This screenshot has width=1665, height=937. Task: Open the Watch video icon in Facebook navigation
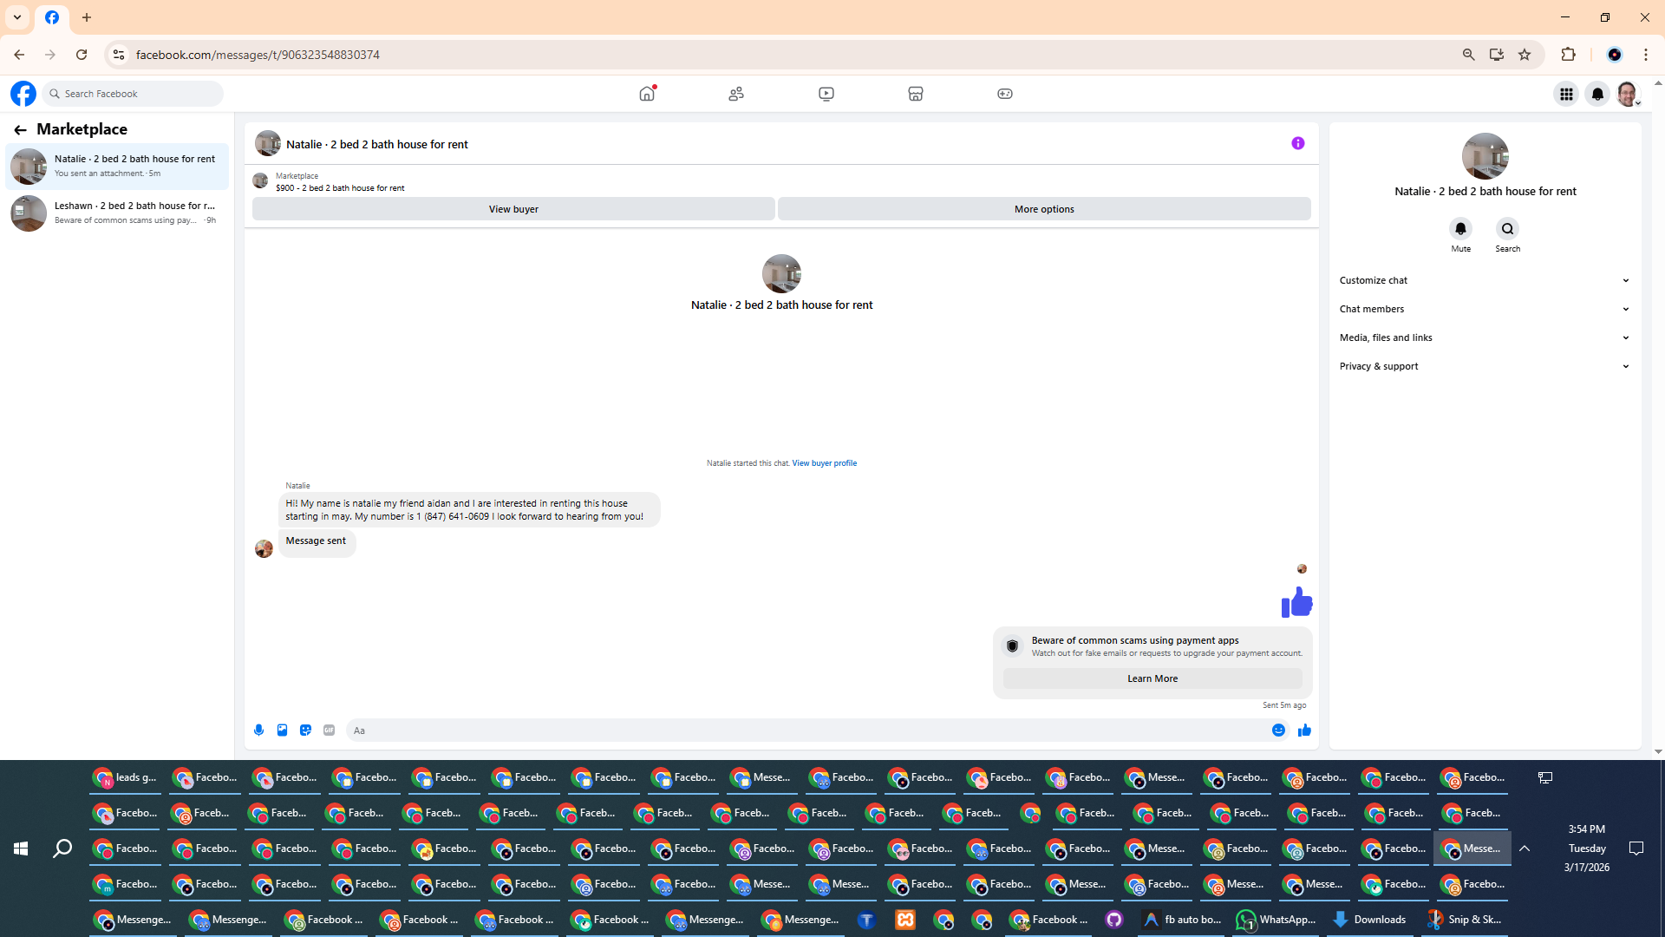click(x=826, y=94)
